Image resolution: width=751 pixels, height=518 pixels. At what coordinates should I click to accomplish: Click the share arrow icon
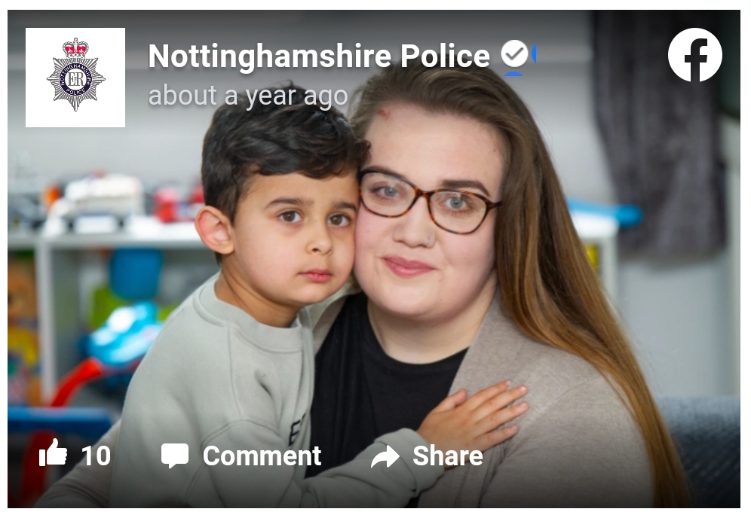click(x=385, y=456)
